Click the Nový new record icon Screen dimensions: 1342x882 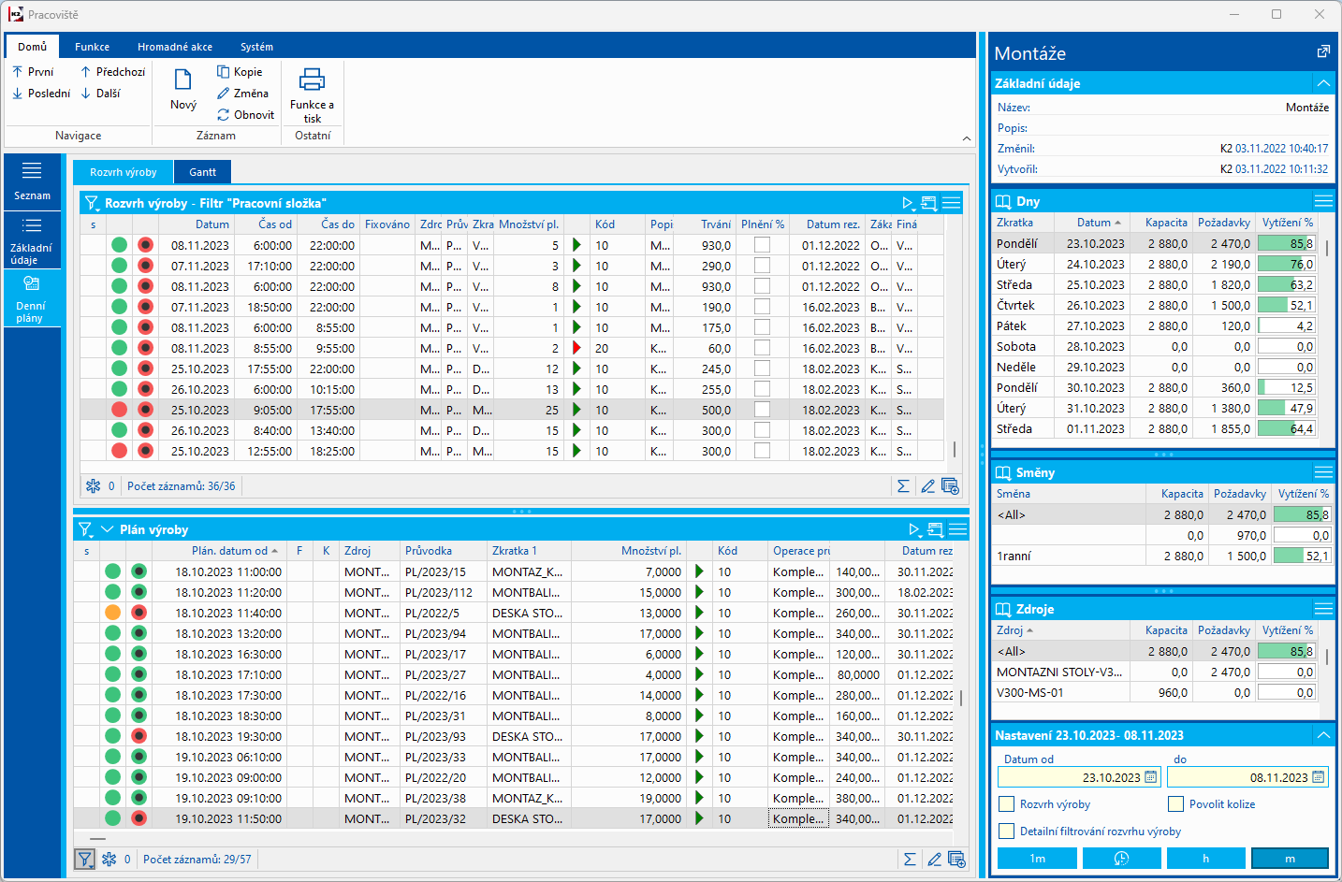(183, 80)
